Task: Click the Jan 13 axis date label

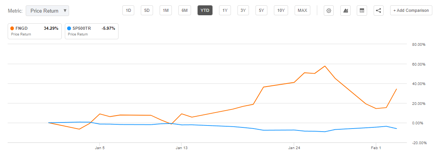Action: coord(181,148)
